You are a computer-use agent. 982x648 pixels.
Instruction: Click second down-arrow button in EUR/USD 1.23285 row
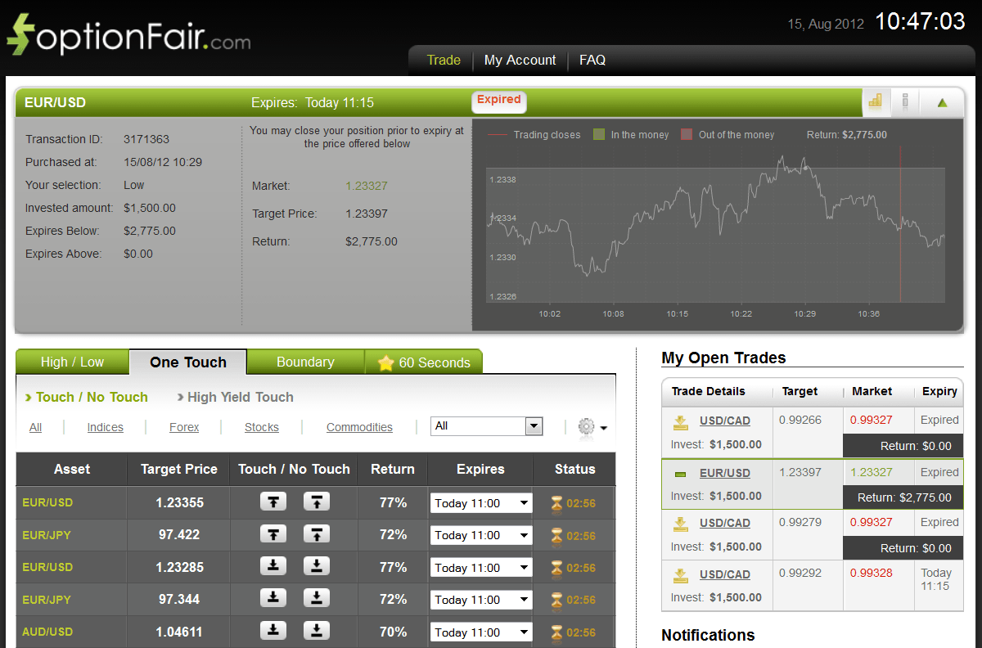click(317, 566)
